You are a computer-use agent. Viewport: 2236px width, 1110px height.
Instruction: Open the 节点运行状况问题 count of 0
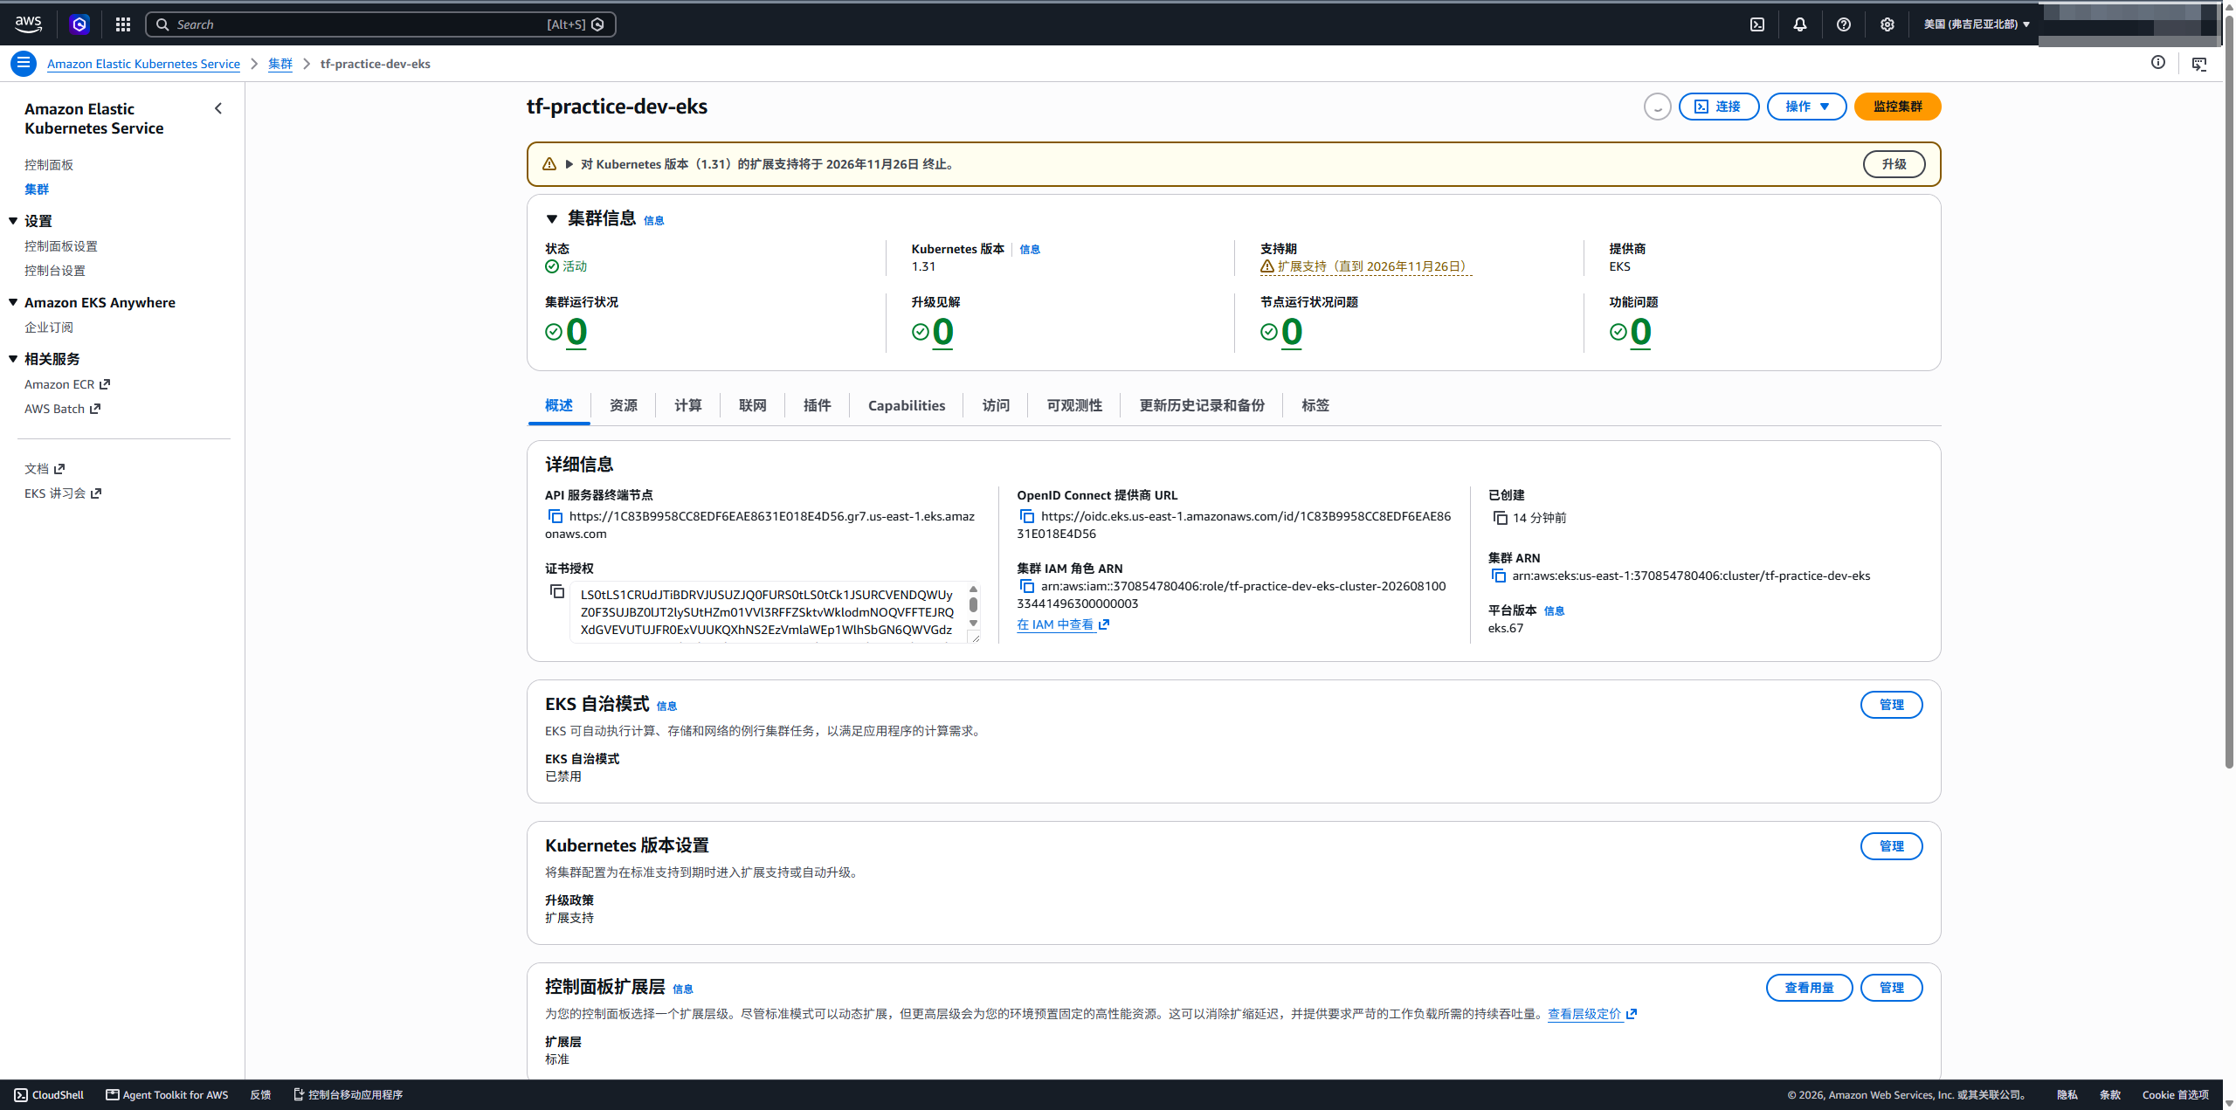[x=1292, y=332]
